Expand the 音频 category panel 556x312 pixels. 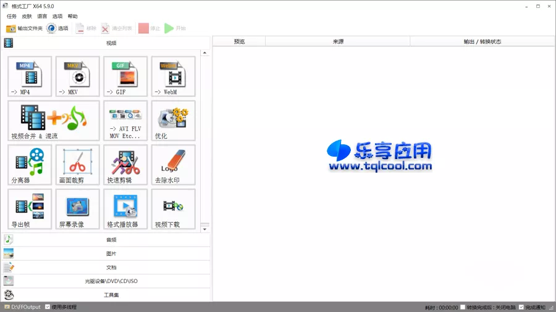[x=106, y=239]
